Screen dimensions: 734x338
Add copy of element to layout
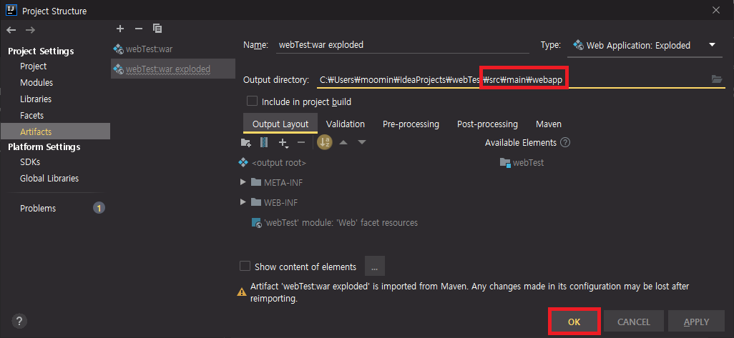pyautogui.click(x=284, y=143)
